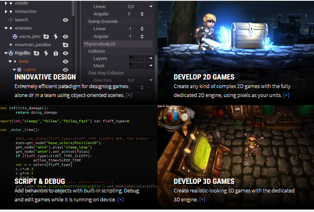Click the DEVELOP 2D GAMES heading
314x212 pixels.
(204, 77)
